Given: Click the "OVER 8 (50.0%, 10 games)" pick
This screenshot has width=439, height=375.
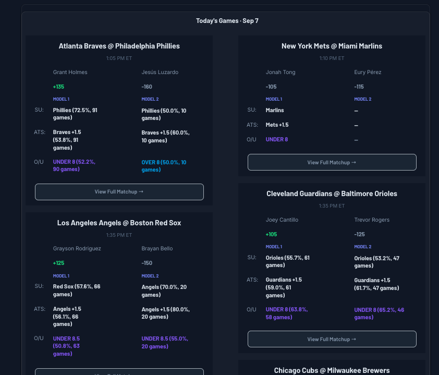Looking at the screenshot, I should (x=164, y=166).
